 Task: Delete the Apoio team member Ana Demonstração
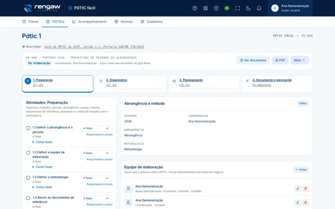click(x=305, y=189)
